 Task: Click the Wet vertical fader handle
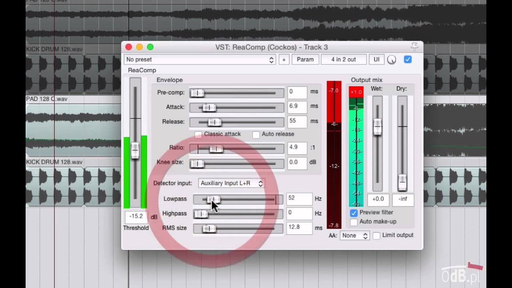pyautogui.click(x=378, y=126)
